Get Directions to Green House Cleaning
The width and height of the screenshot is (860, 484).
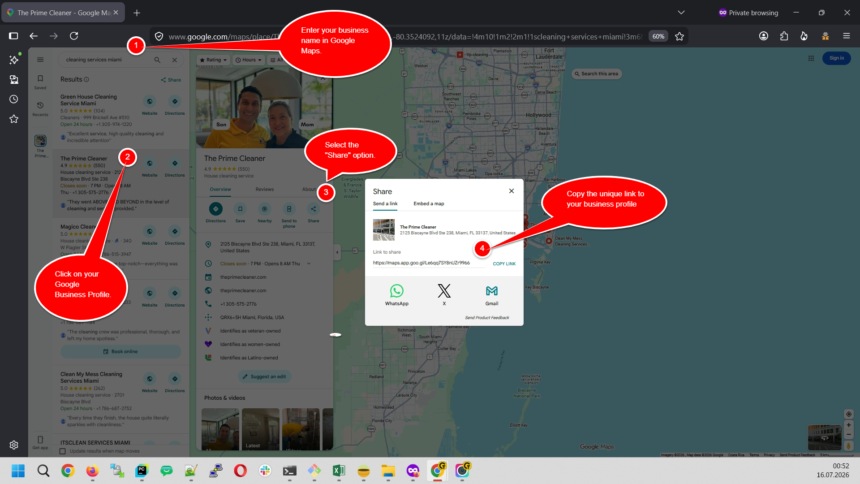(x=175, y=101)
